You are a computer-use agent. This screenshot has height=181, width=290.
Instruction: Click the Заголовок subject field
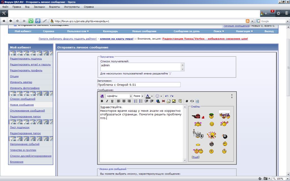[x=139, y=85]
